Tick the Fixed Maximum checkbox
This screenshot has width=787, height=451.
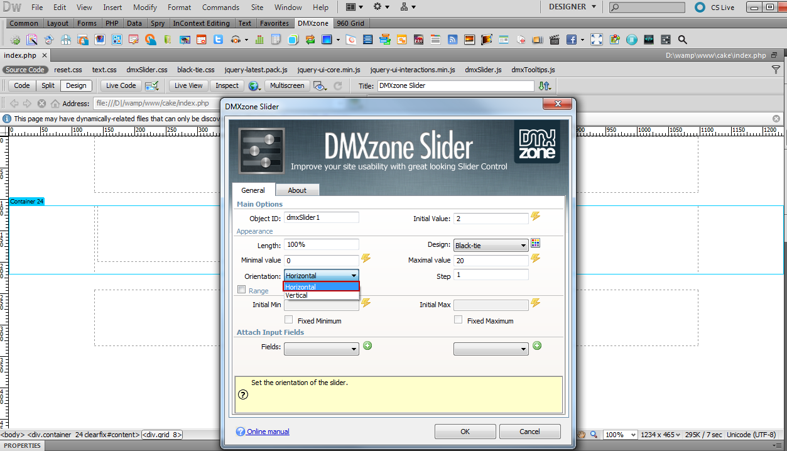pyautogui.click(x=459, y=320)
